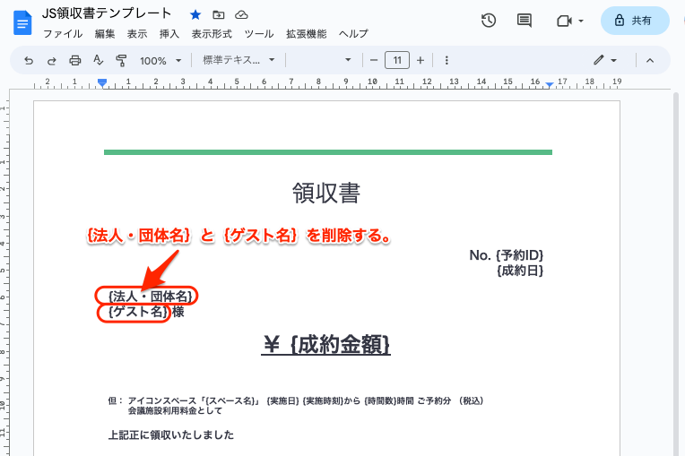Open the three-dot more toolbar options
Viewport: 685px width, 456px height.
pyautogui.click(x=447, y=60)
